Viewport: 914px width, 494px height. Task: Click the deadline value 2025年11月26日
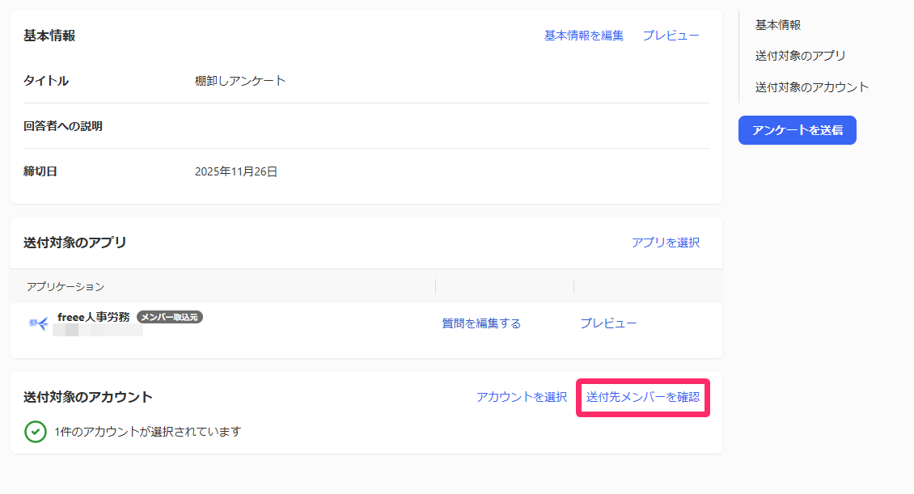coord(236,172)
